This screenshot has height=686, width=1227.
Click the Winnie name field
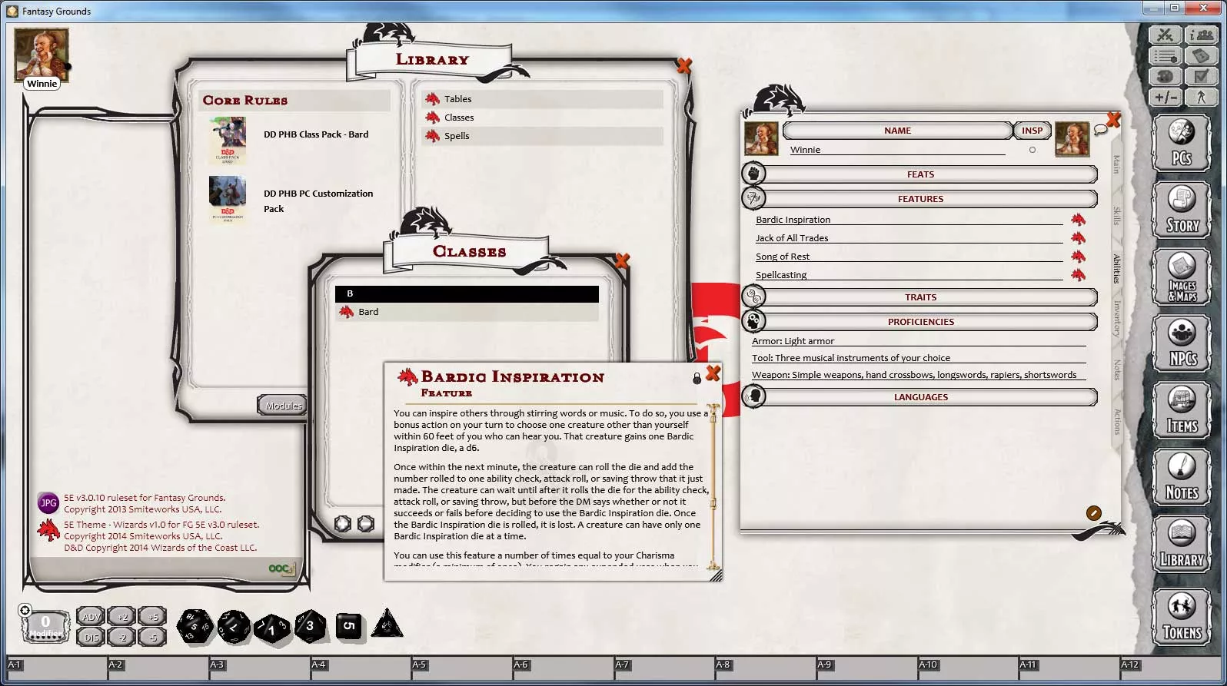[x=897, y=150]
